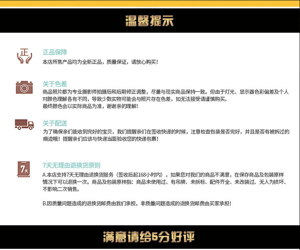Click the line starting B.因质量问题造成的退换货

[x=137, y=204]
